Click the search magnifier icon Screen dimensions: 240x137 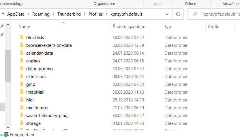tap(195, 14)
